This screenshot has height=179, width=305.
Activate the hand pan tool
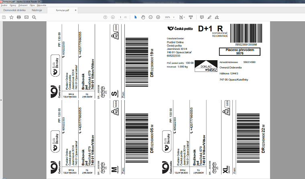point(143,17)
